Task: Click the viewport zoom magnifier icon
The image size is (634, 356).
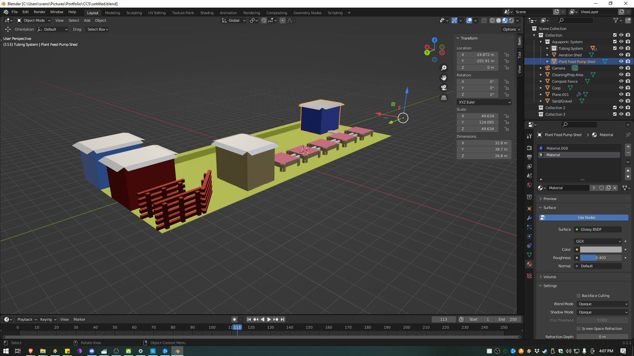Action: point(444,68)
